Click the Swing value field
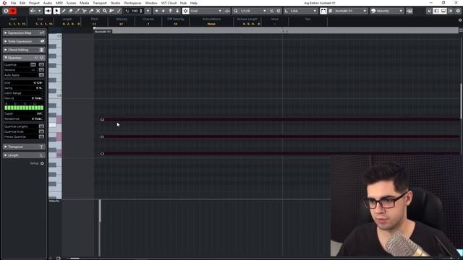 click(24, 88)
